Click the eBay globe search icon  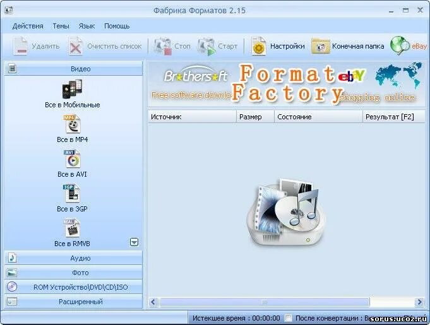click(400, 46)
